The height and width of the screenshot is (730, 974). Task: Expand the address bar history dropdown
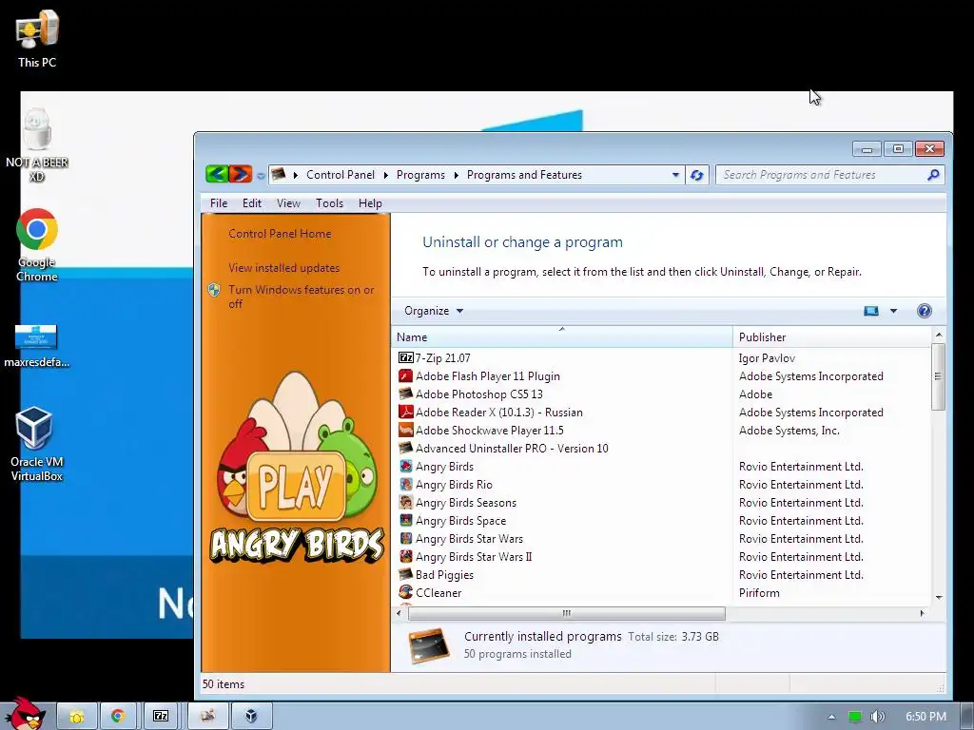coord(675,175)
